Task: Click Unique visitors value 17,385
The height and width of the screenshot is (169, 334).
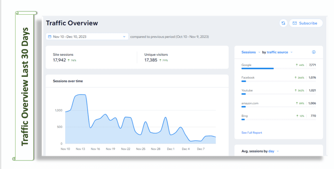Action: coord(151,60)
